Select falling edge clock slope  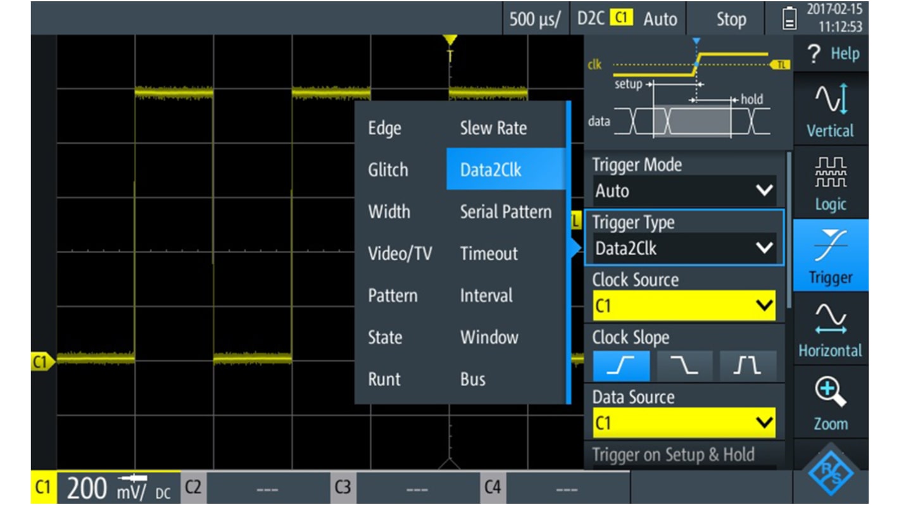pos(684,366)
